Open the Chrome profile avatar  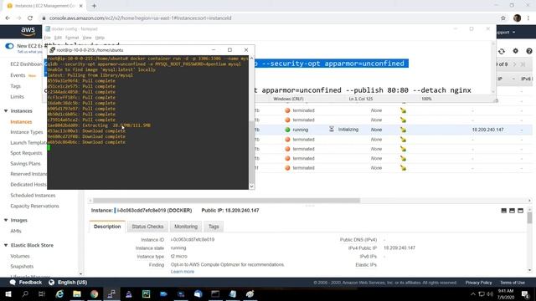pyautogui.click(x=518, y=18)
